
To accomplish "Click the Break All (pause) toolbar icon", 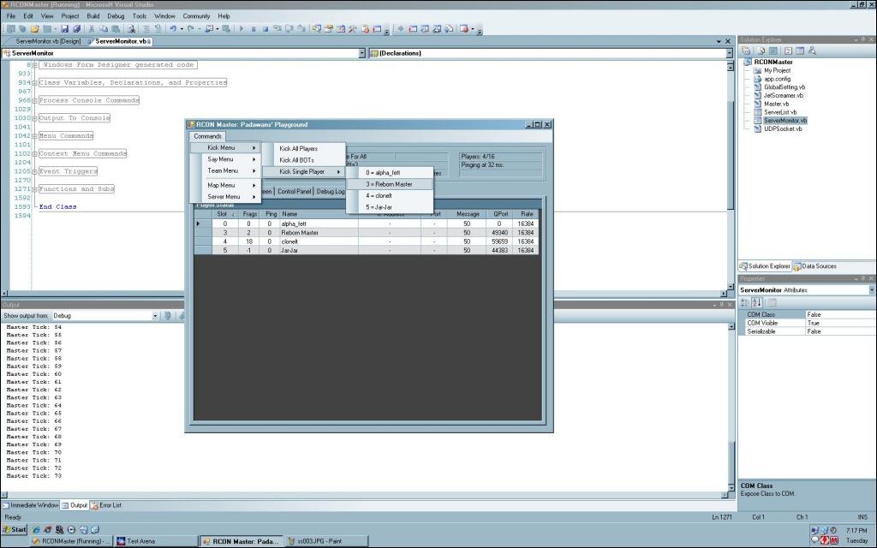I will [x=254, y=28].
